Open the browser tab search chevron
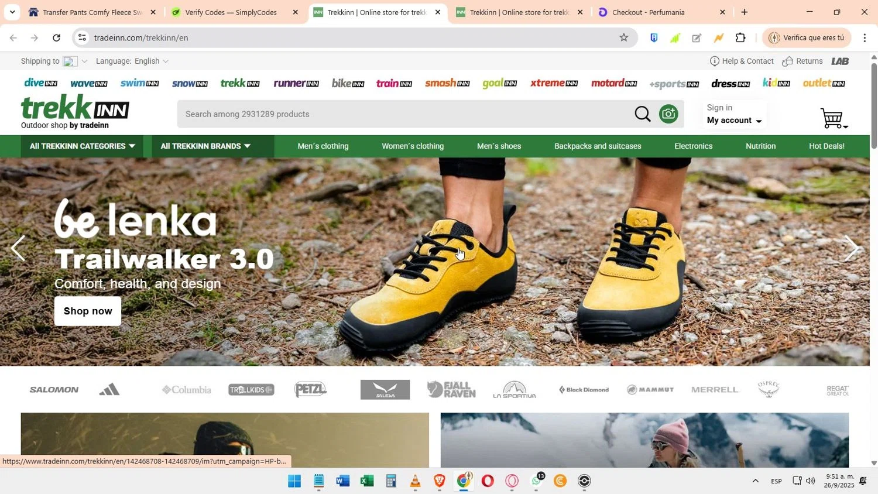The height and width of the screenshot is (494, 878). [x=12, y=12]
